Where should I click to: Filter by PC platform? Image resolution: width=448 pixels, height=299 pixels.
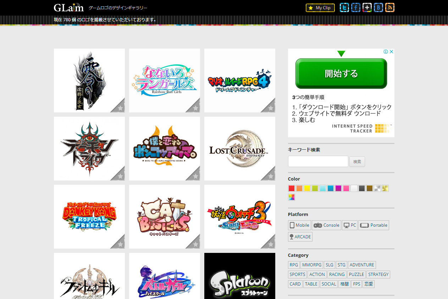click(x=350, y=225)
